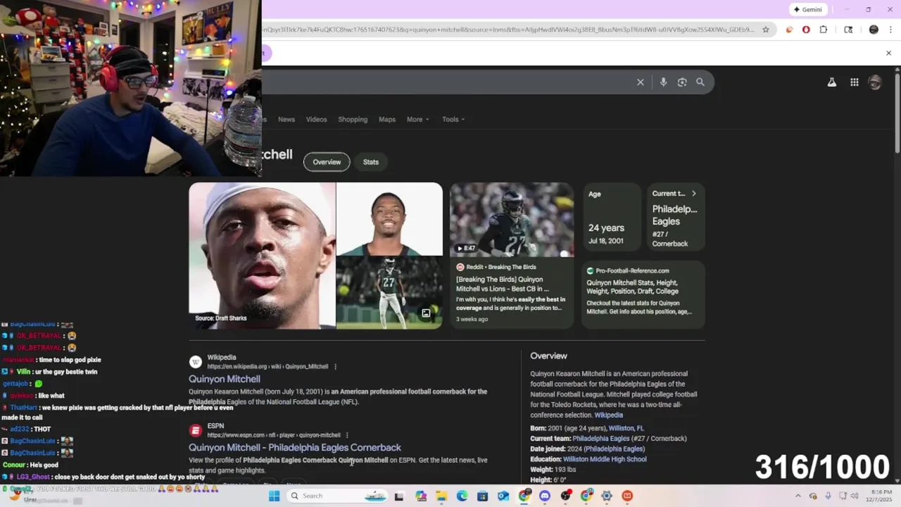Viewport: 901px width, 507px height.
Task: Open the Wikipedia Quinyon Mitchell result
Action: click(x=225, y=379)
